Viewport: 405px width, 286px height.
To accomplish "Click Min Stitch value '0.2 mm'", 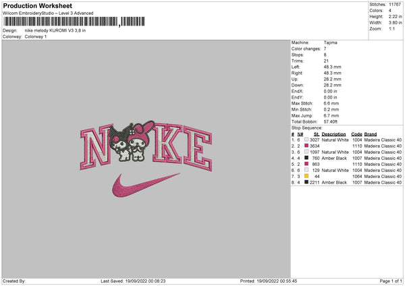I will 331,109.
